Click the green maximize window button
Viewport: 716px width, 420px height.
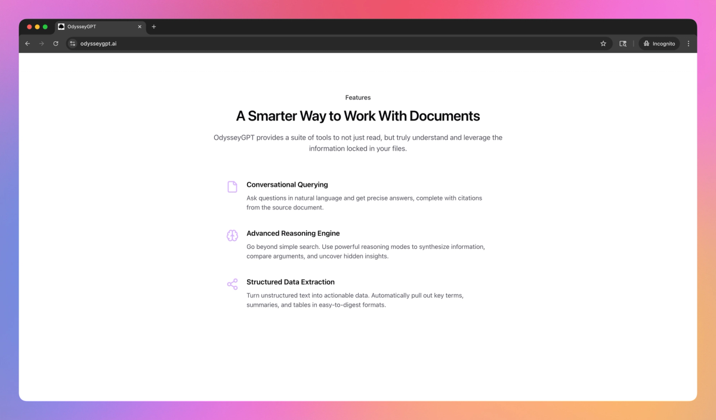click(45, 27)
